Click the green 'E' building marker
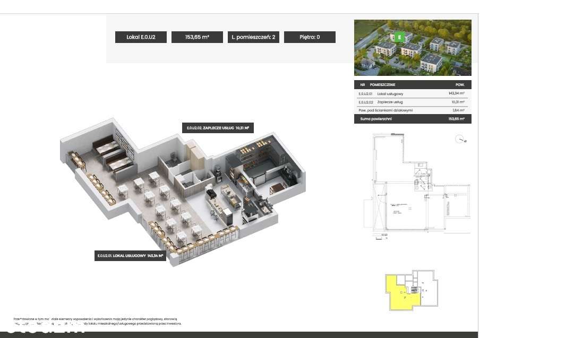566x338 pixels. [x=399, y=37]
